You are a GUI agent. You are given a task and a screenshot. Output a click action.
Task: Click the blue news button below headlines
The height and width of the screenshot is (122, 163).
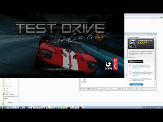pyautogui.click(x=136, y=84)
